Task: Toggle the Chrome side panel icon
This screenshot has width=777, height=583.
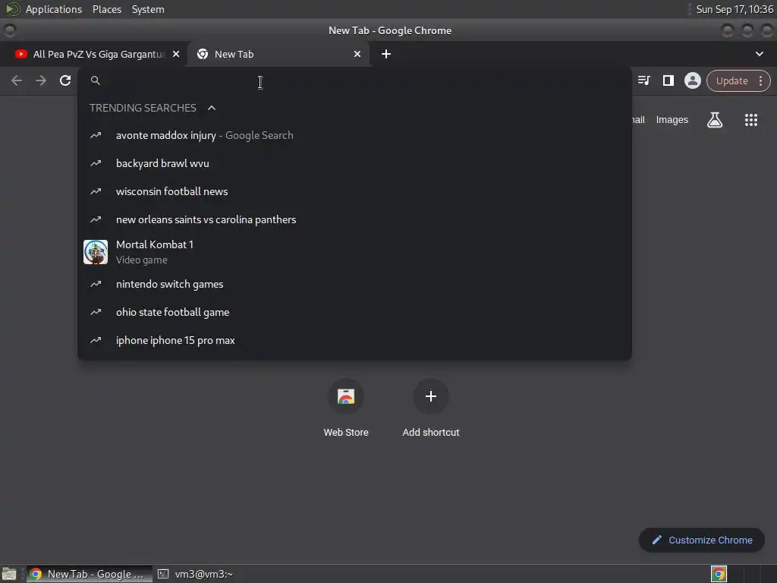Action: pyautogui.click(x=668, y=80)
